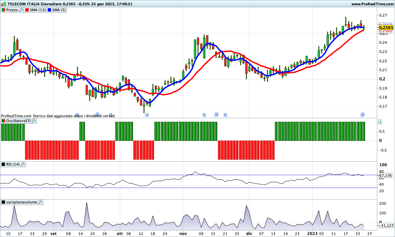Click the yellow 0,2565 current price label
Screen dimensions: 395x237
(386, 28)
